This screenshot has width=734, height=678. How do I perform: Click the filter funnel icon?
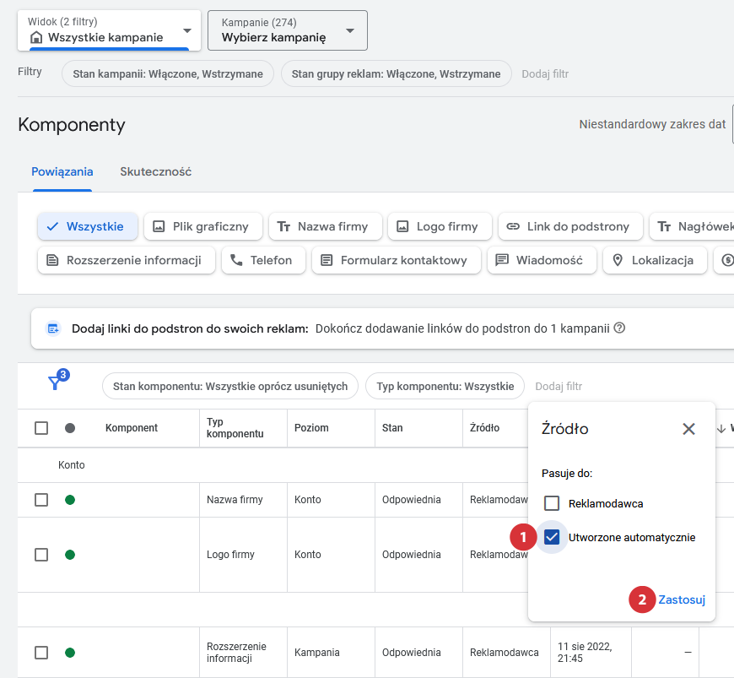(56, 382)
